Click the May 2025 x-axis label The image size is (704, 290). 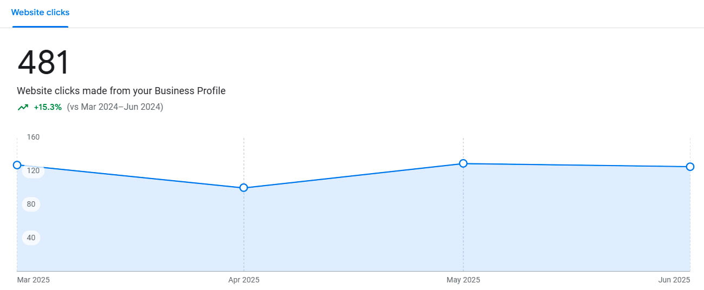point(463,280)
